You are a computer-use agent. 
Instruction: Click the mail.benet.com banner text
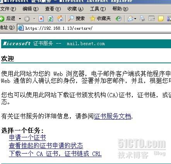[x=86, y=44]
